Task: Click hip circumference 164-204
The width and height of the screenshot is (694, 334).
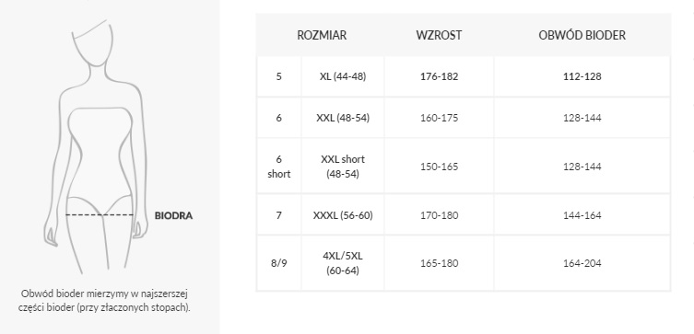Action: point(582,263)
